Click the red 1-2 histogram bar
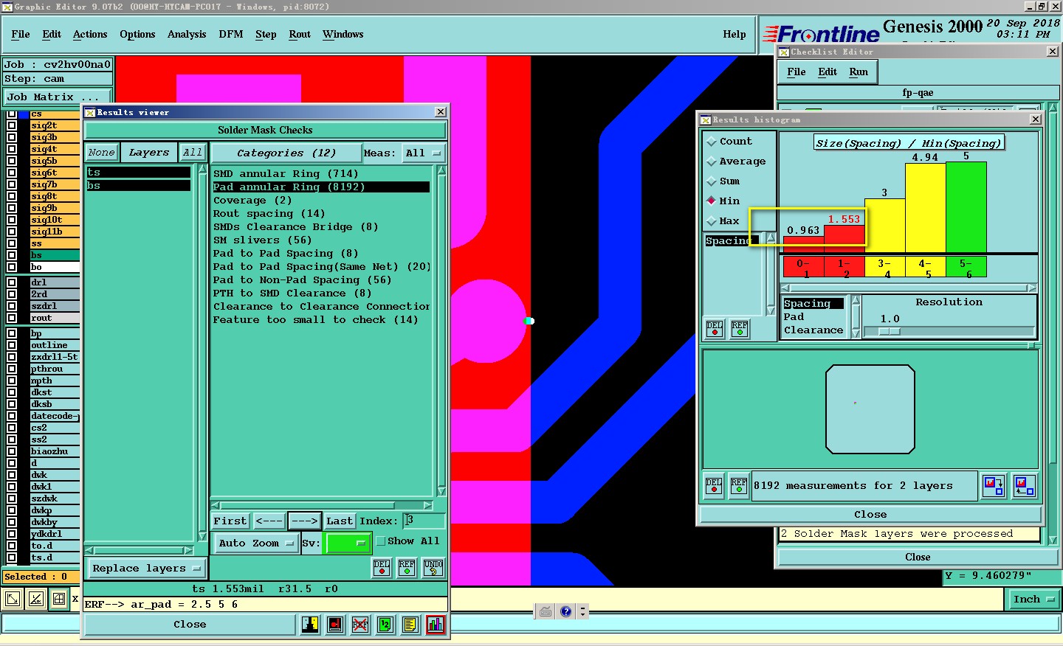Viewport: 1063px width, 646px height. [x=844, y=239]
